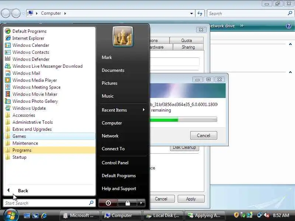Click Show Desktop quick launch icon
Screen dimensions: 295x221
click(27, 215)
